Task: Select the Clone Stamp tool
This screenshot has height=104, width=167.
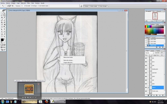Action: tap(2, 22)
